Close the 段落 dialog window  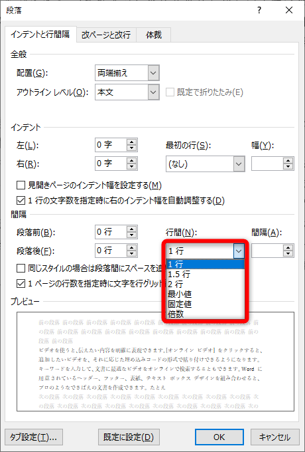[x=289, y=11]
